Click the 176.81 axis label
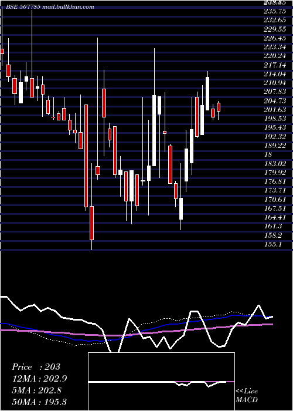The height and width of the screenshot is (411, 293). [274, 181]
